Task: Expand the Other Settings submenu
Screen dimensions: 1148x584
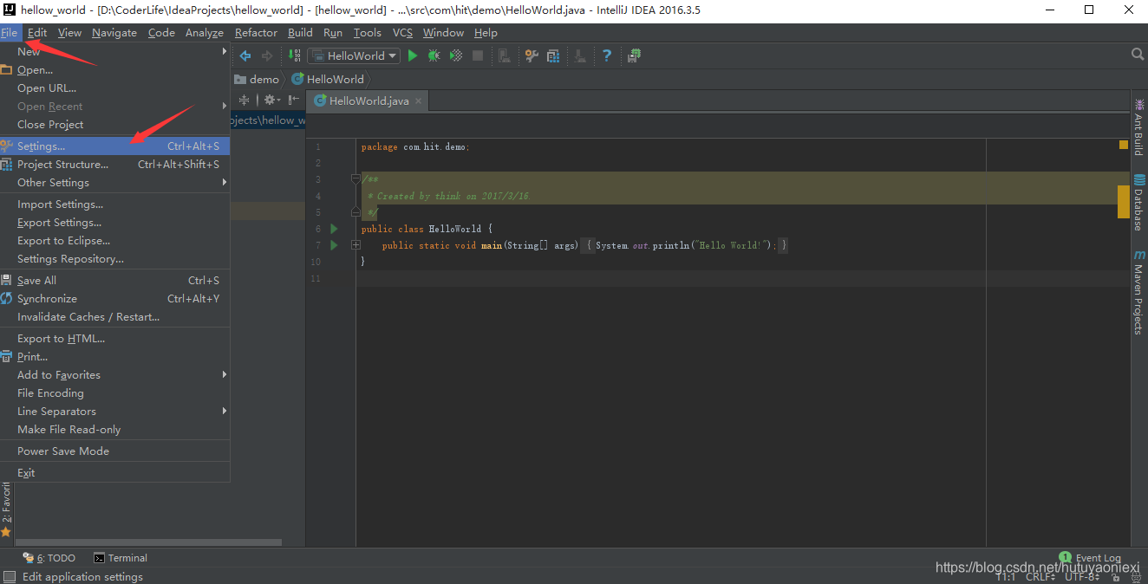Action: (x=114, y=182)
